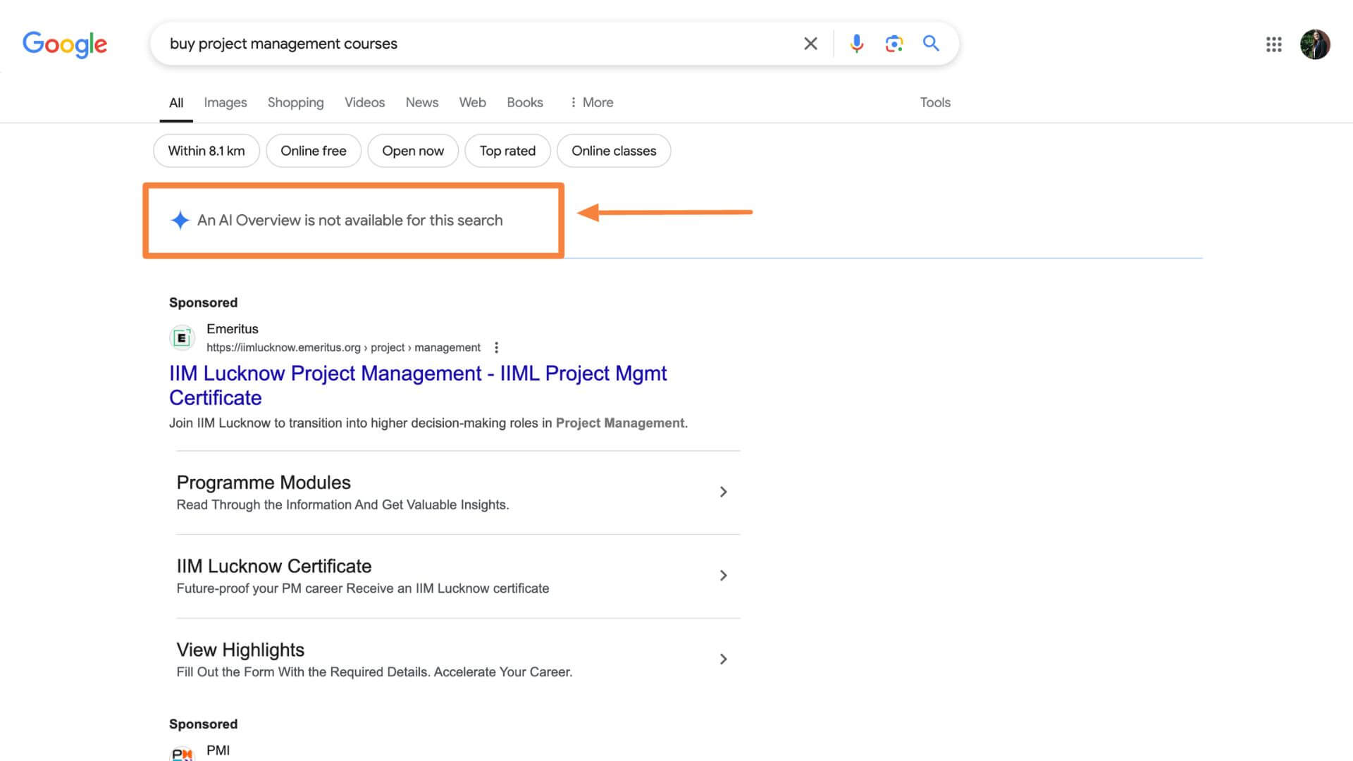Apply the Top rated filter chip
This screenshot has width=1353, height=761.
click(507, 151)
